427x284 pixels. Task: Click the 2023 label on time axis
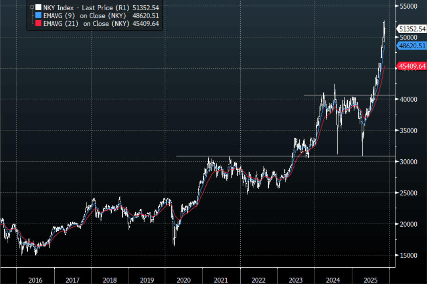(295, 280)
